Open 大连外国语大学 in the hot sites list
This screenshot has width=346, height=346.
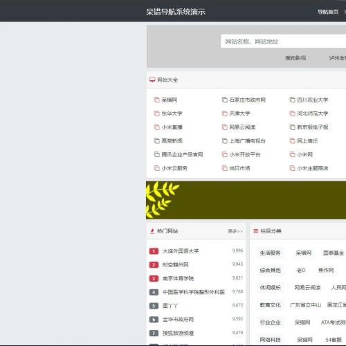coord(181,251)
